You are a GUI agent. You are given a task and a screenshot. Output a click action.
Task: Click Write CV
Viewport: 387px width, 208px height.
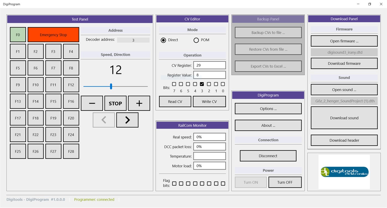[209, 101]
